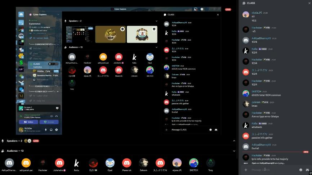This screenshot has width=312, height=175.
Task: Click the headphones deafen icon
Action: click(x=51, y=130)
